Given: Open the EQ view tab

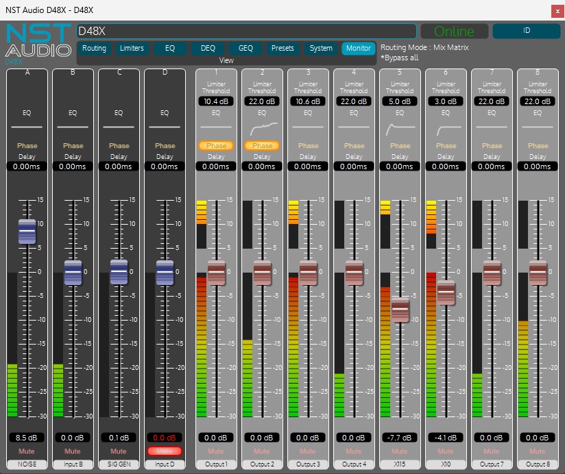Looking at the screenshot, I should coord(170,48).
